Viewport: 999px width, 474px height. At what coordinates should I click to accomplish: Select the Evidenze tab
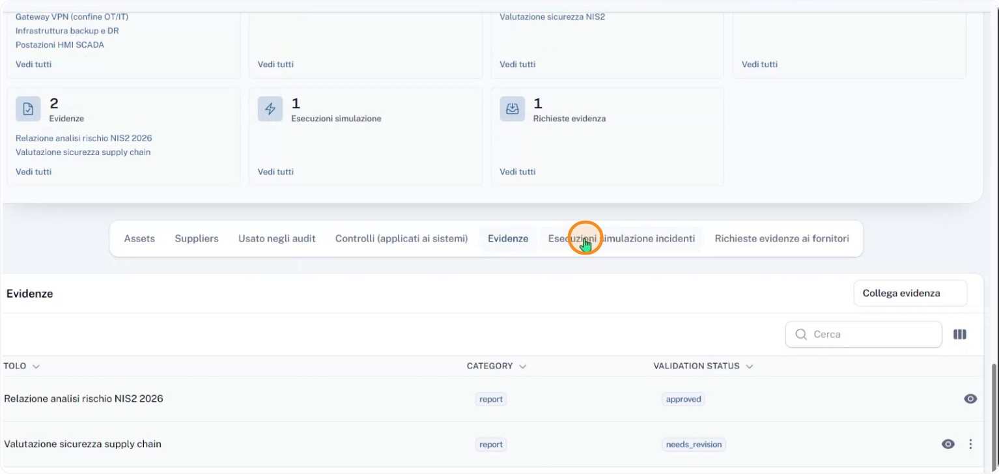point(508,238)
